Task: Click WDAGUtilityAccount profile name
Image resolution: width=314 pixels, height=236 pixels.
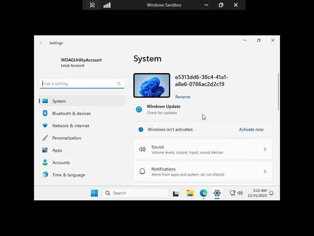Action: 81,60
